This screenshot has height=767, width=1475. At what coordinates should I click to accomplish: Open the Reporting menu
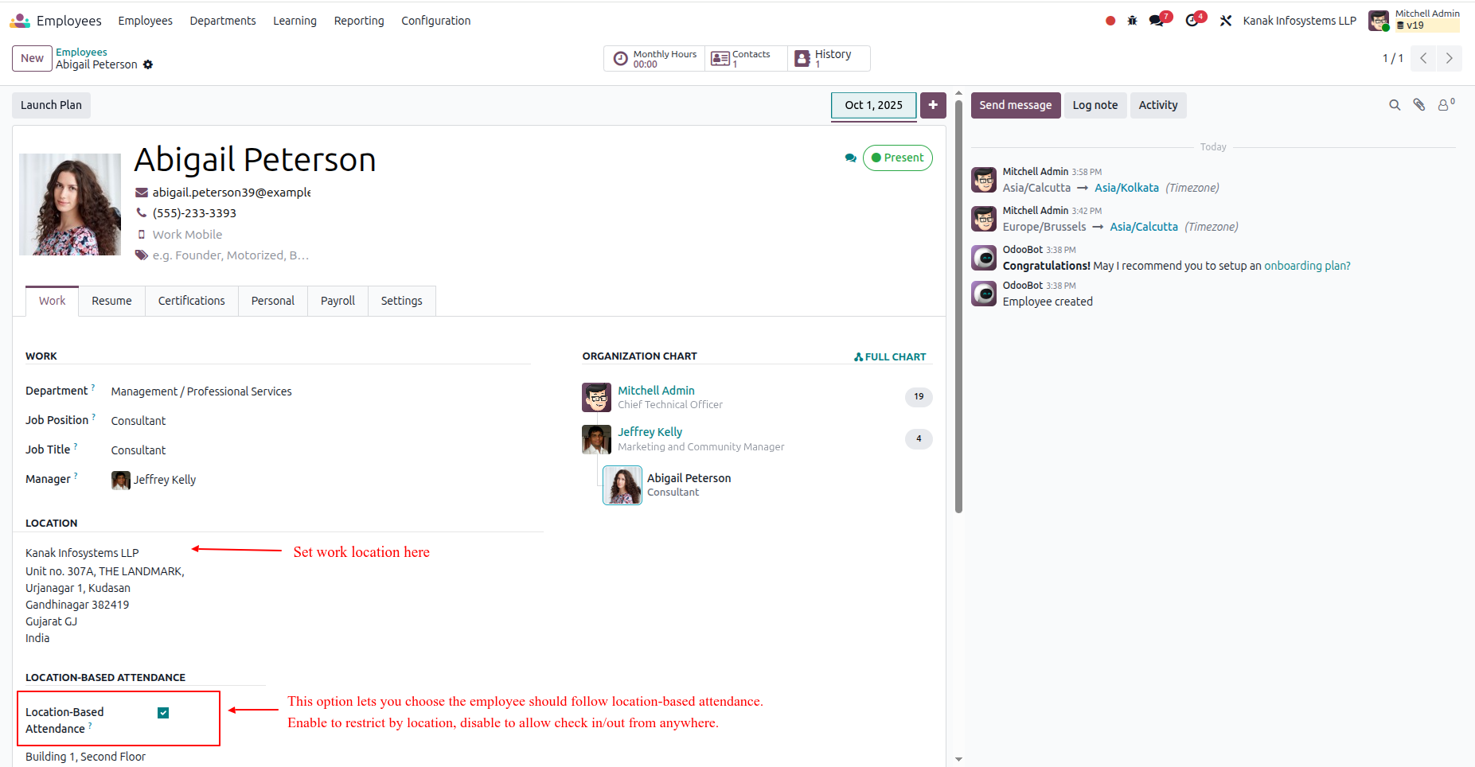pyautogui.click(x=359, y=21)
